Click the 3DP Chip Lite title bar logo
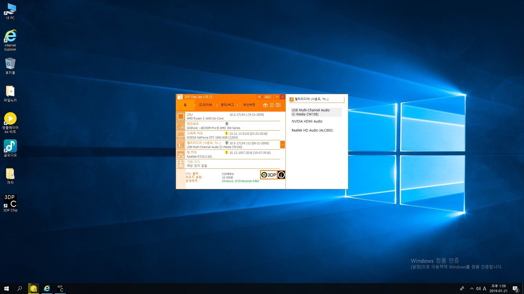Viewport: 524px width, 294px height. click(180, 97)
